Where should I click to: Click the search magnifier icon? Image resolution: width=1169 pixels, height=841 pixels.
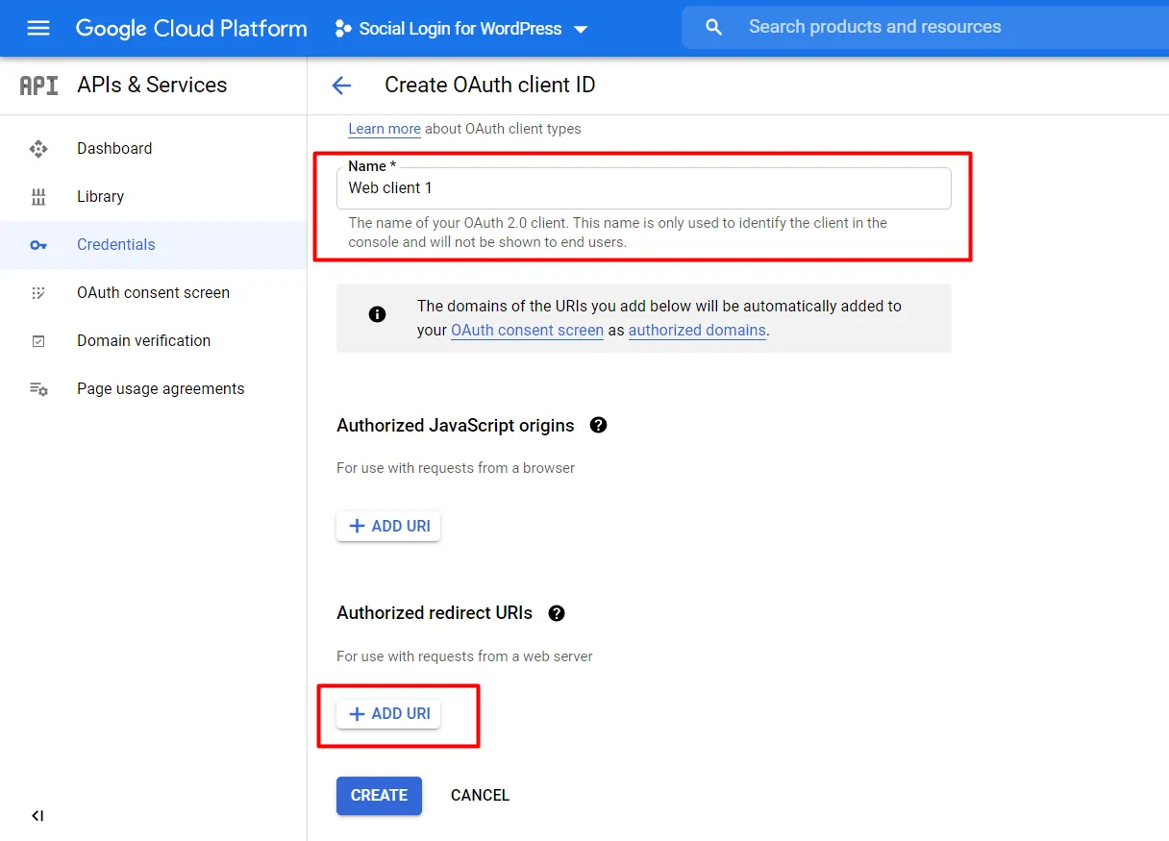pos(713,27)
